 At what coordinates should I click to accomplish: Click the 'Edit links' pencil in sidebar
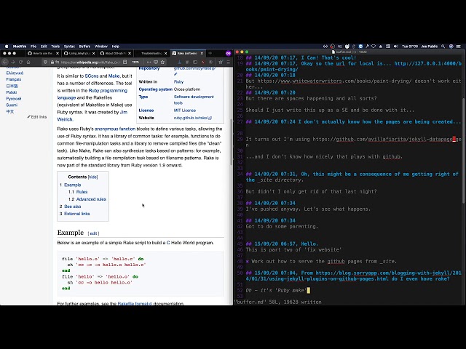coord(37,116)
